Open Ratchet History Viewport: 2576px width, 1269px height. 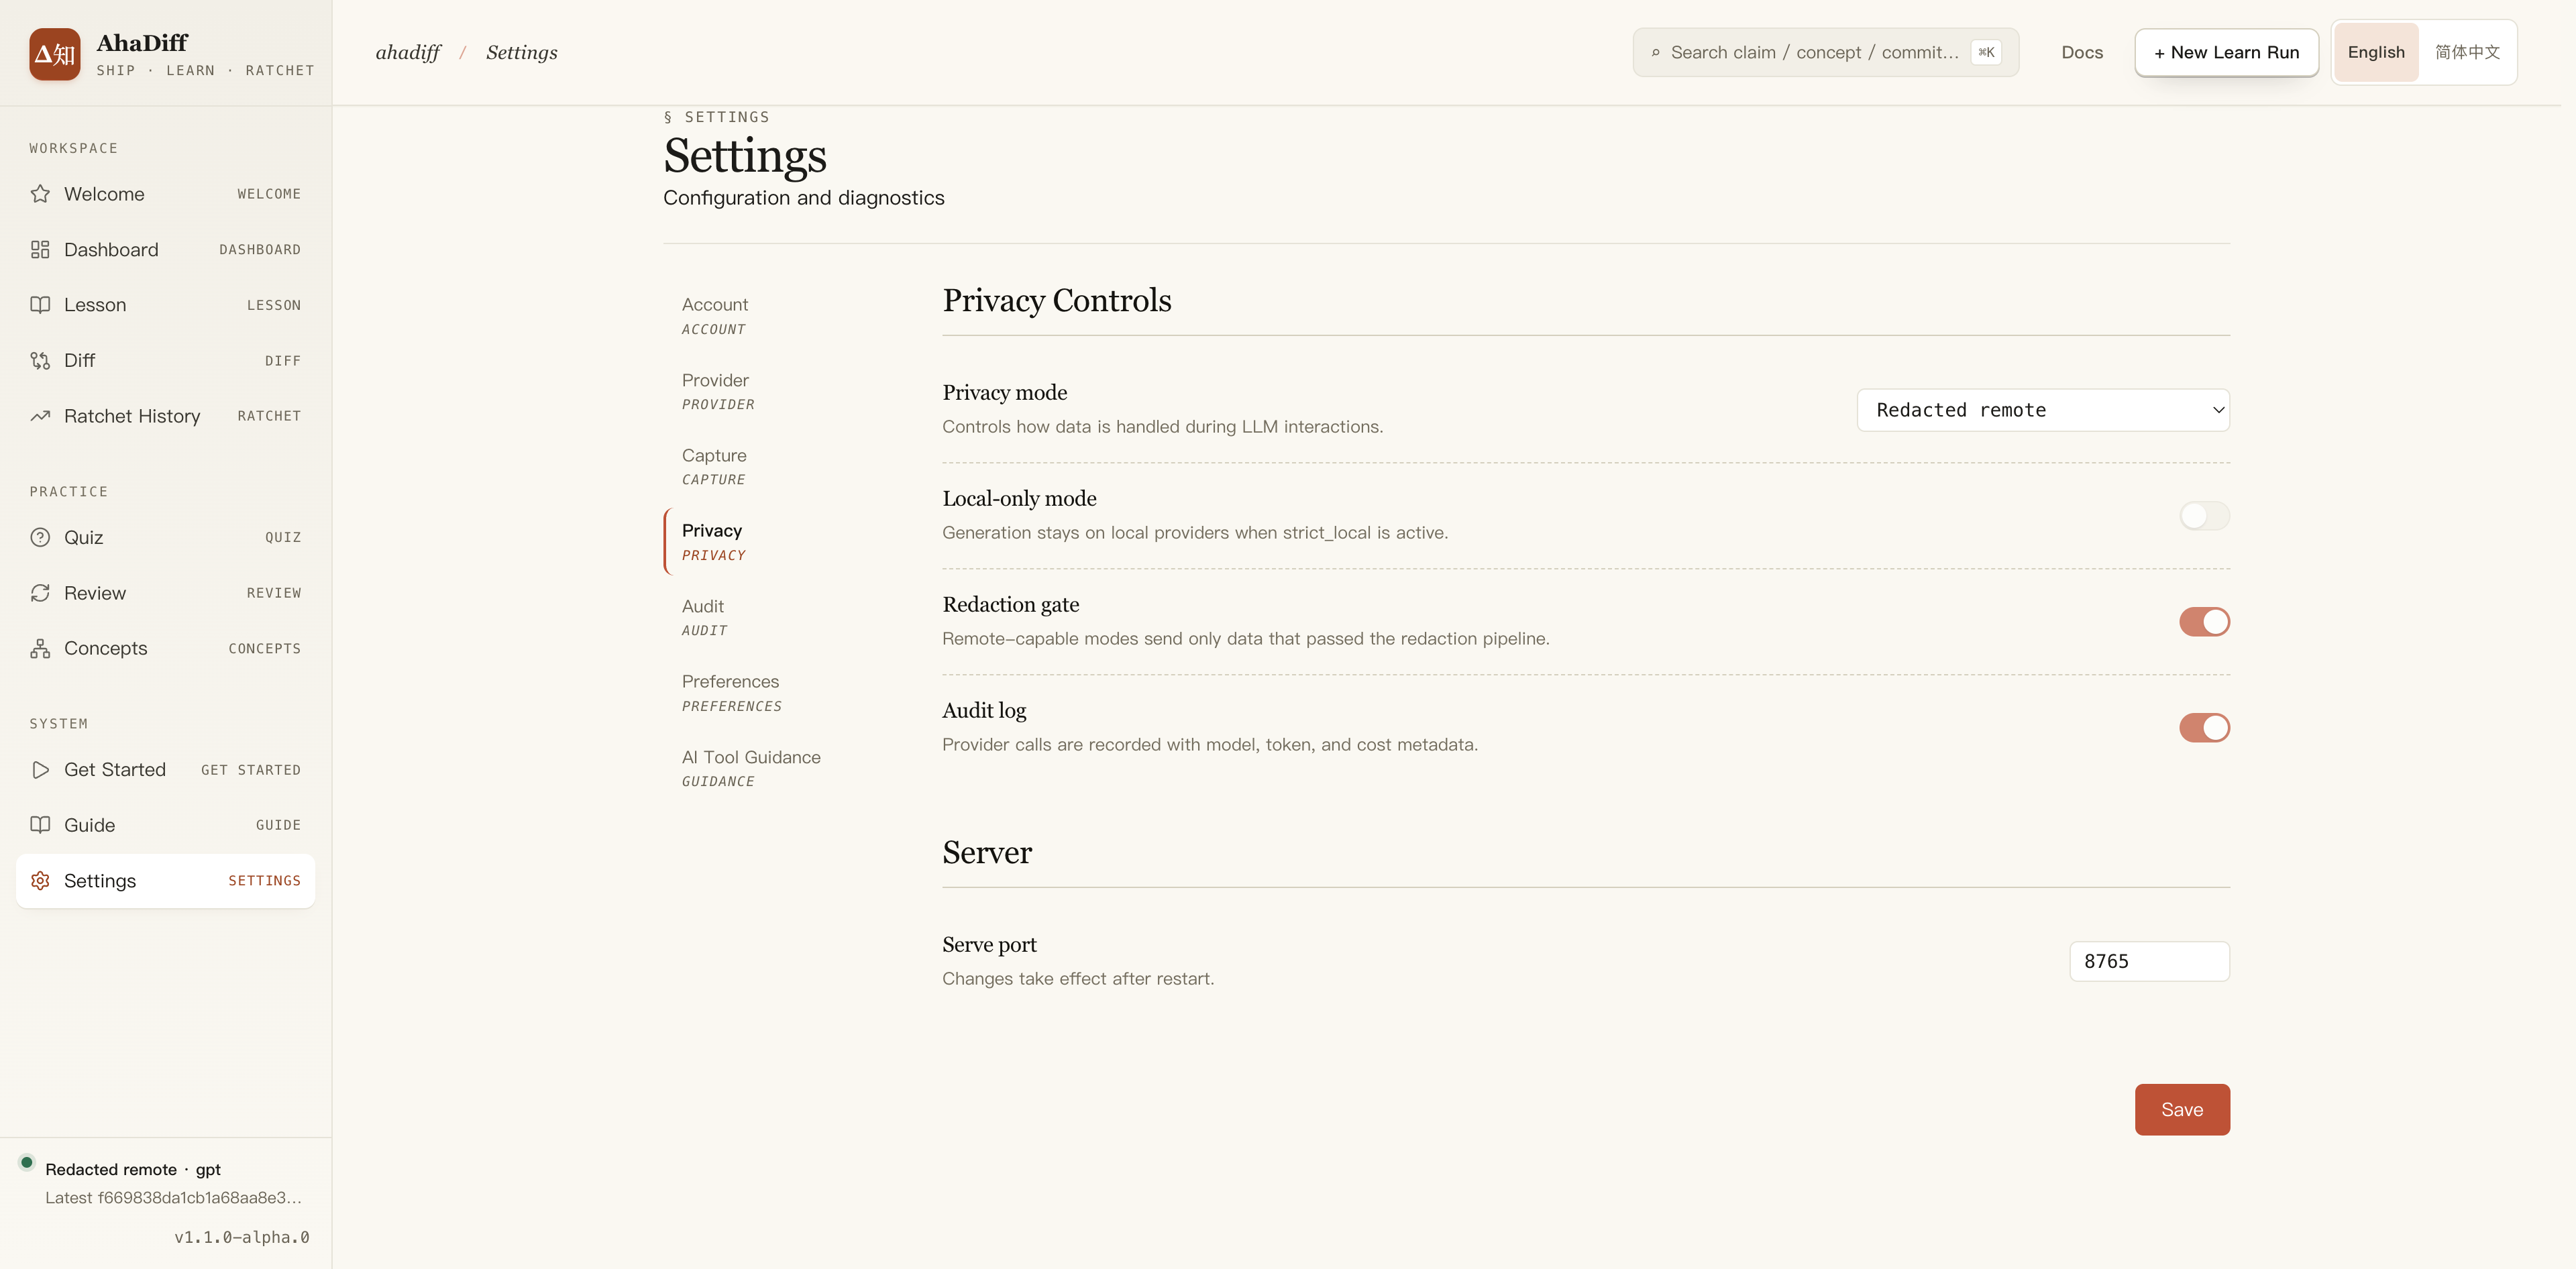pos(165,416)
